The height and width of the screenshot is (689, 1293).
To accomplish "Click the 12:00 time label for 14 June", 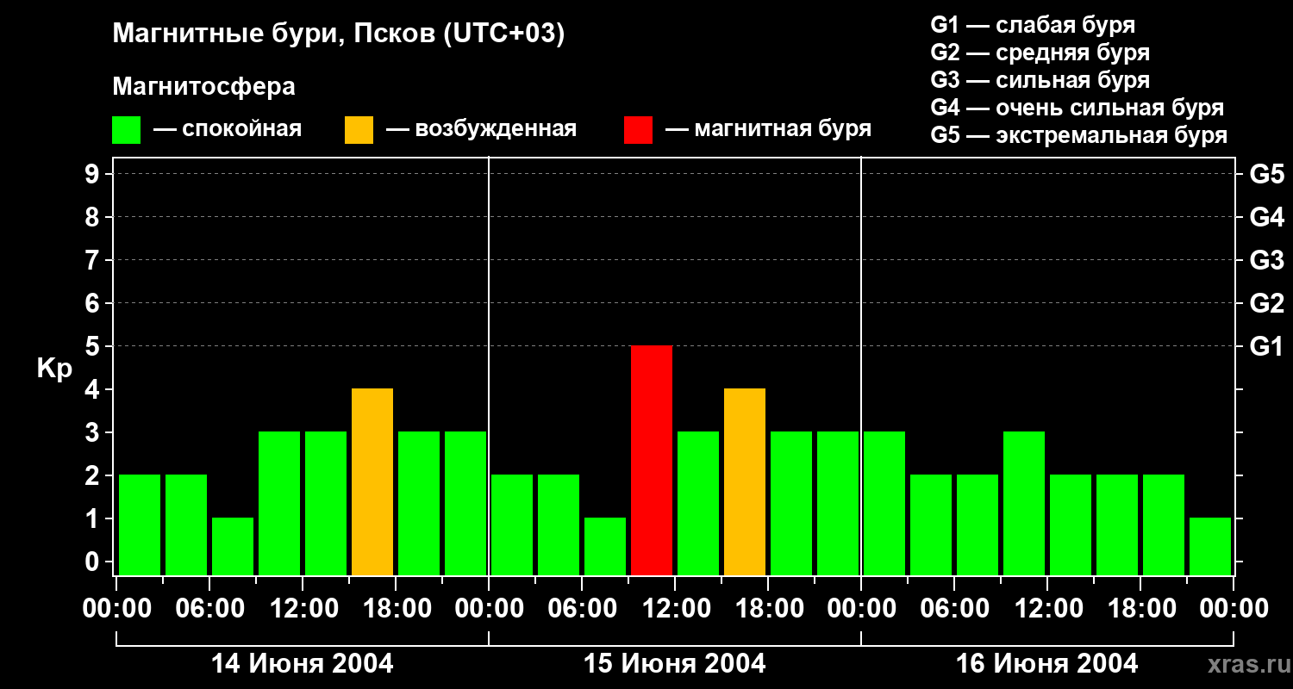I will point(303,609).
